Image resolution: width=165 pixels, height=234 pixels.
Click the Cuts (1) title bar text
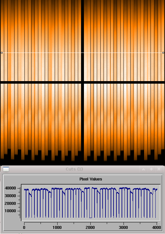tap(74, 169)
